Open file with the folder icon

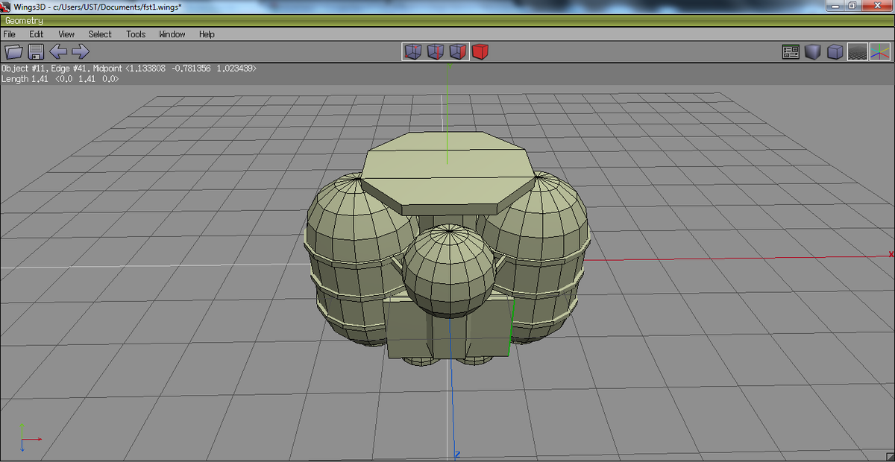coord(14,51)
